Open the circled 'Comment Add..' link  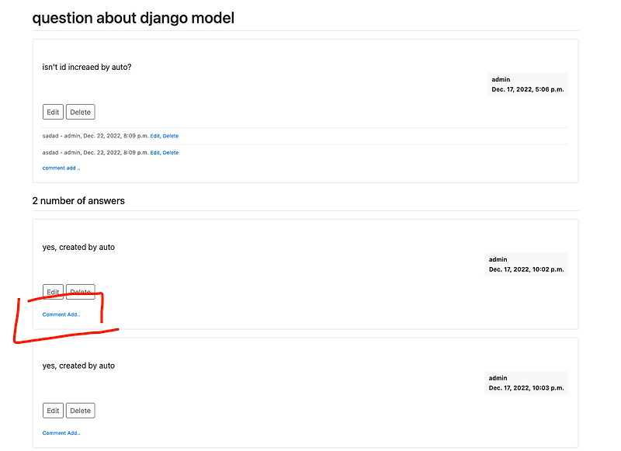point(61,314)
